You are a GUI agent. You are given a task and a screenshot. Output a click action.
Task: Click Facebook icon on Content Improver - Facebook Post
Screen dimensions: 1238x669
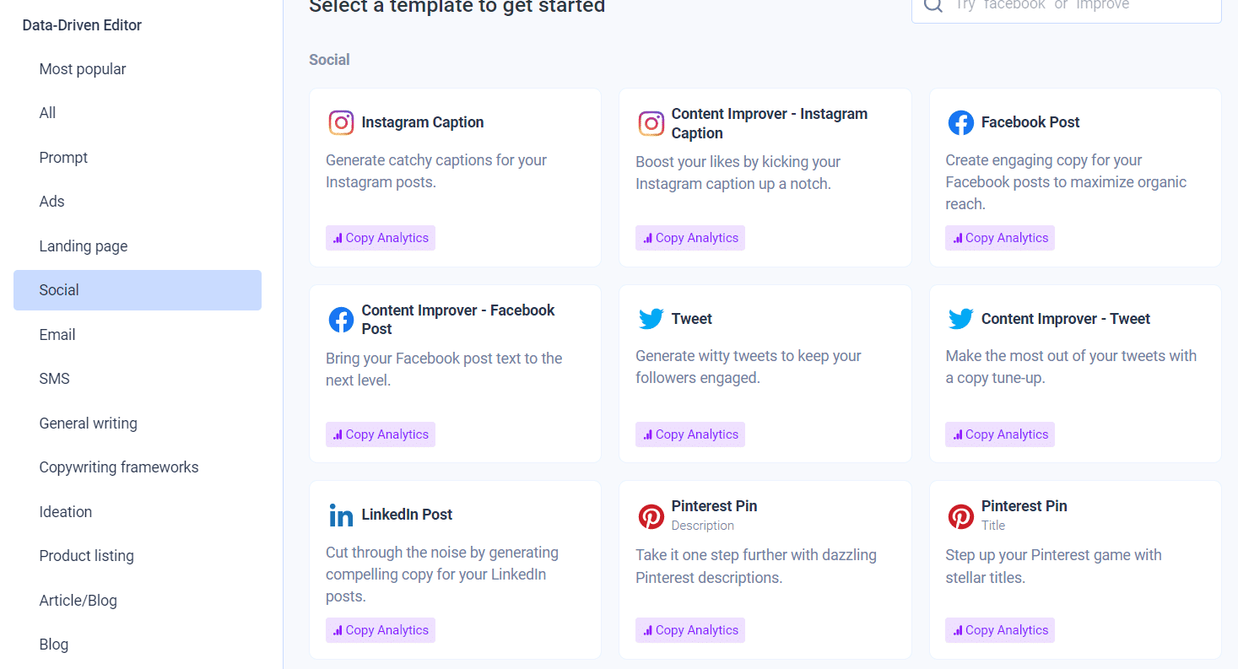point(341,320)
